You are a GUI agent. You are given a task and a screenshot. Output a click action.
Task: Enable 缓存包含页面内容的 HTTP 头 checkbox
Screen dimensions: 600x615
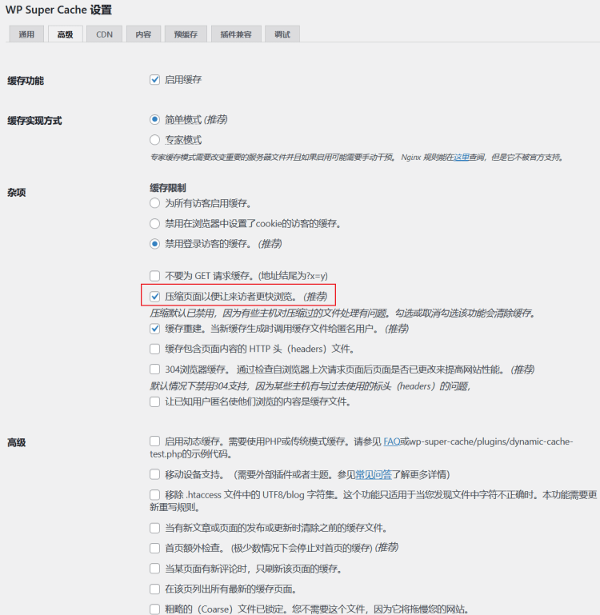154,349
